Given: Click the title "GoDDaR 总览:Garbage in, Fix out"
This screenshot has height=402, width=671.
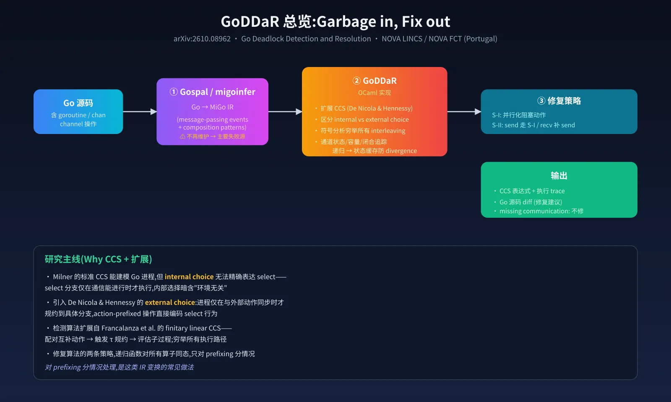Looking at the screenshot, I should pos(335,21).
